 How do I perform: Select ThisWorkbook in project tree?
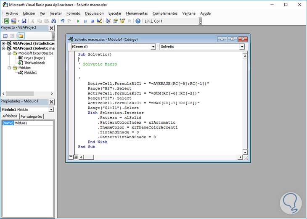click(34, 63)
